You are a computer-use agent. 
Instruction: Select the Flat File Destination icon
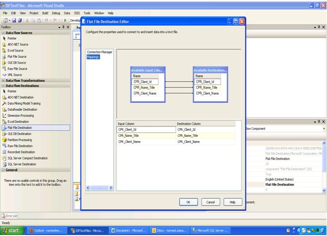pos(4,128)
